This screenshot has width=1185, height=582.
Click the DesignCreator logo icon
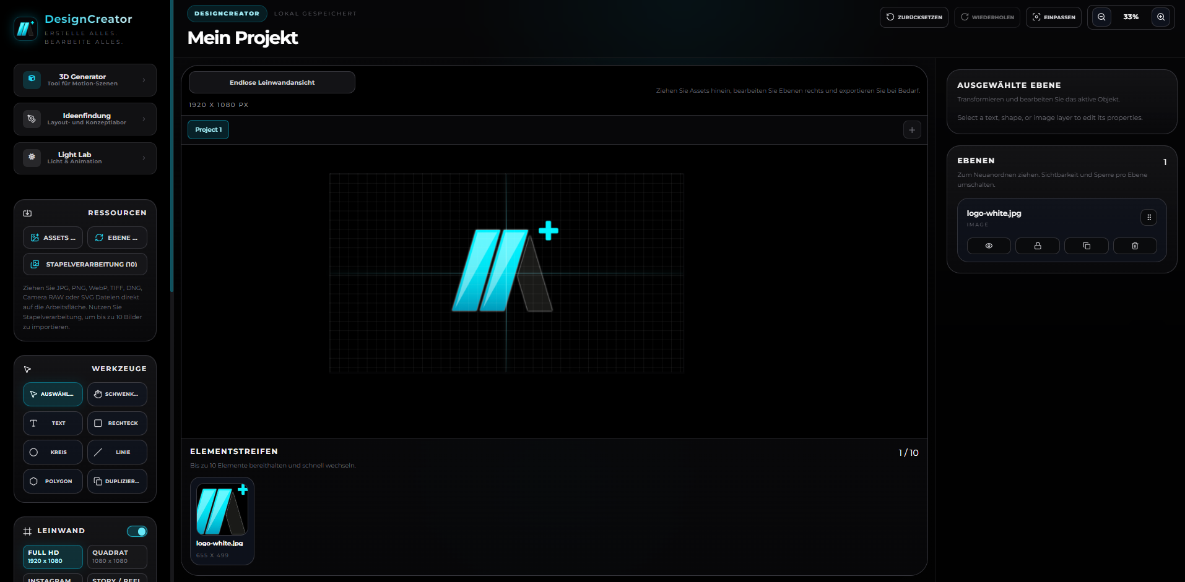click(x=26, y=28)
